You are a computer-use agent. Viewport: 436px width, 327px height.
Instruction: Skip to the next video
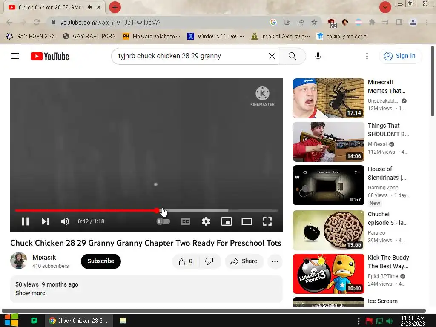point(45,221)
